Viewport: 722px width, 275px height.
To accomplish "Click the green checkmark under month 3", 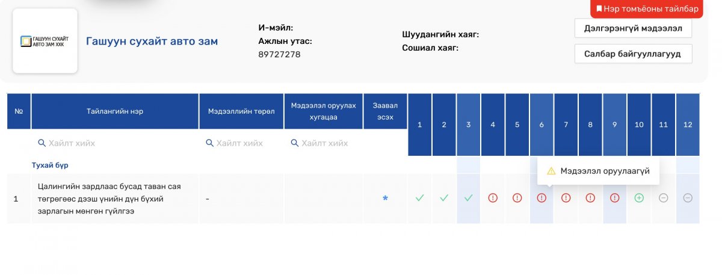I will tap(468, 198).
